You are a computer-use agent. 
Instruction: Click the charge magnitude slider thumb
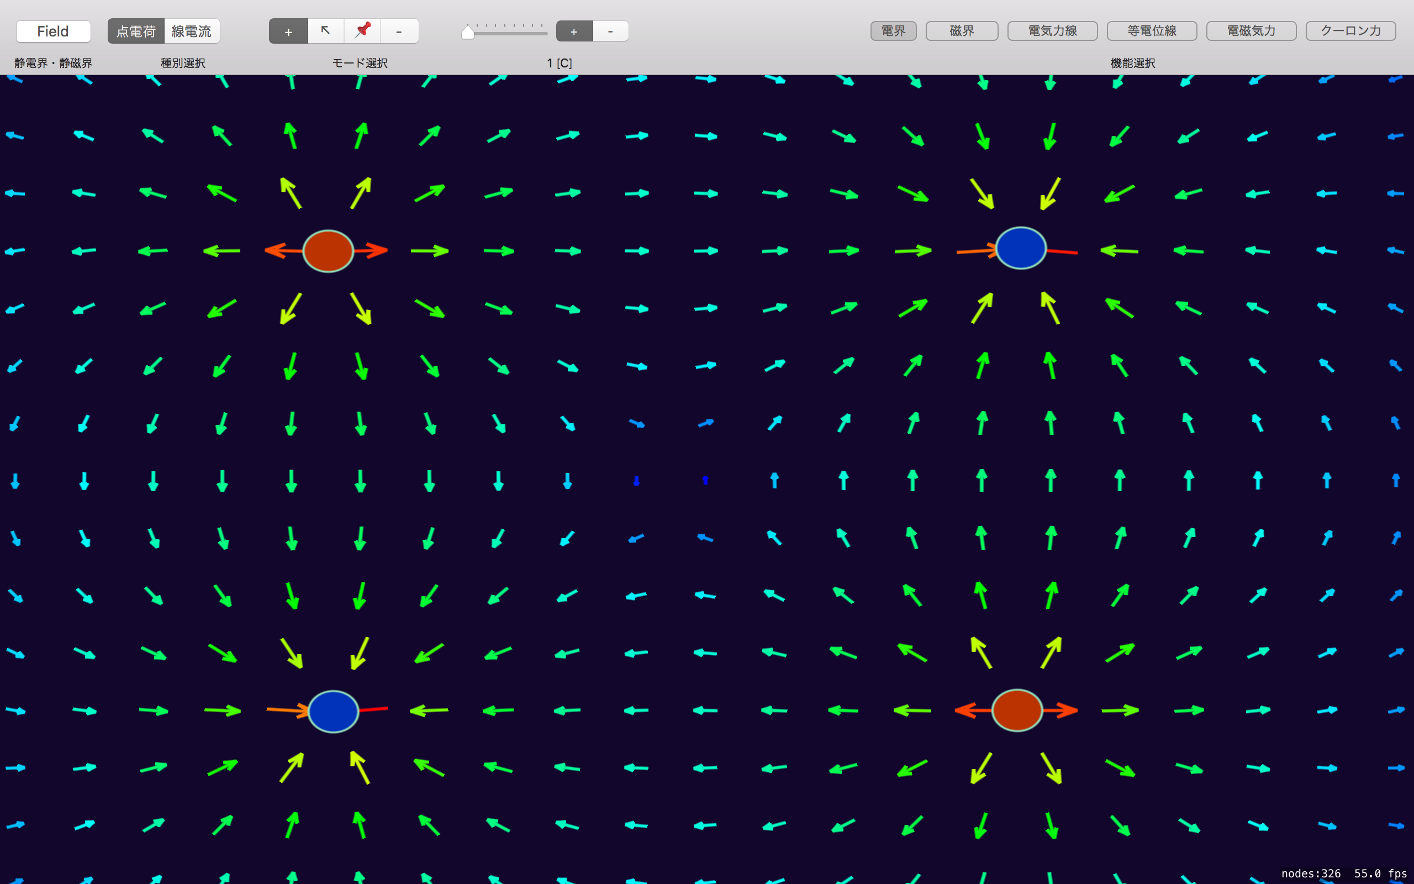[467, 31]
